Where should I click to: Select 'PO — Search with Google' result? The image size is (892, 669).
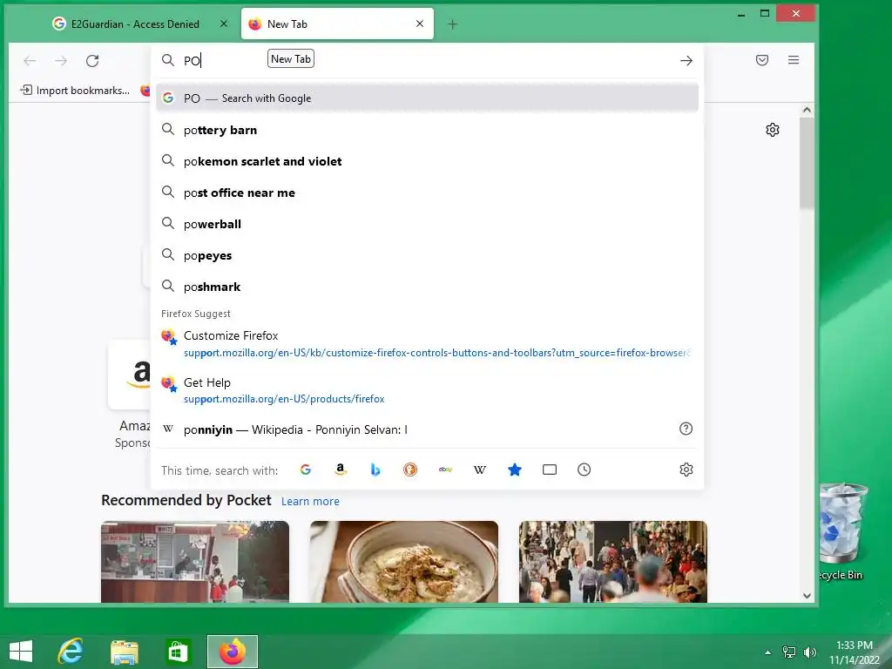427,98
